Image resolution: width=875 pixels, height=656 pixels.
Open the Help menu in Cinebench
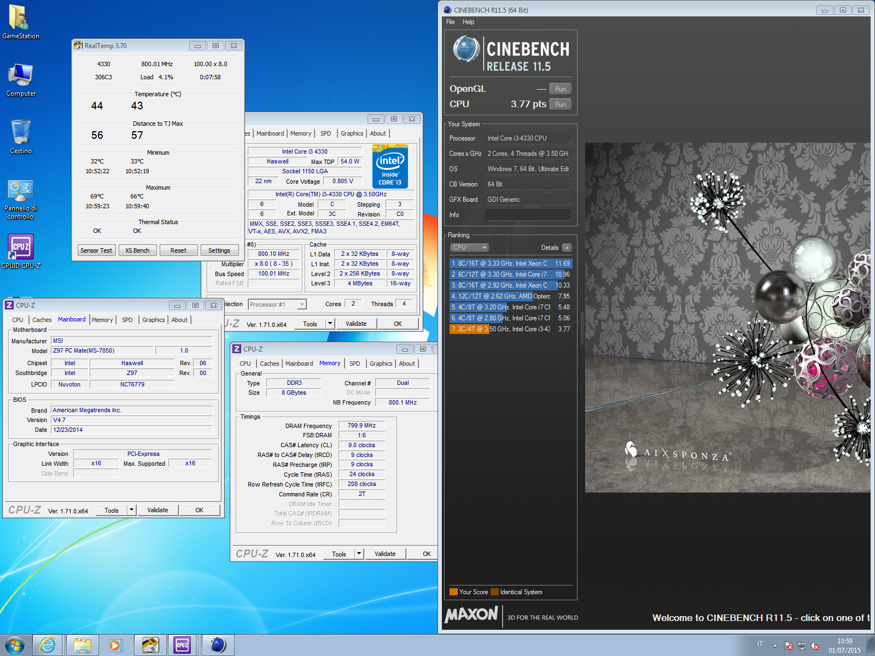click(x=468, y=22)
